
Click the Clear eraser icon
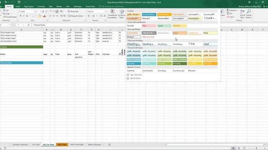[x=228, y=17]
